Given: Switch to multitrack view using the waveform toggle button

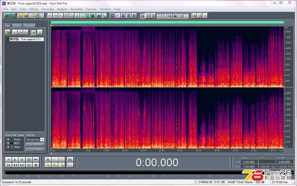Looking at the screenshot, I should 10,16.
